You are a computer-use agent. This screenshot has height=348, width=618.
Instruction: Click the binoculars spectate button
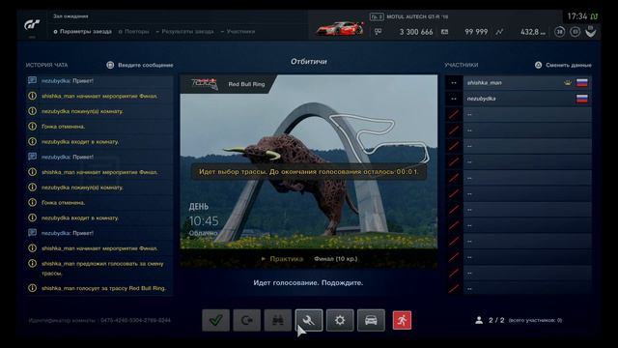(x=278, y=320)
